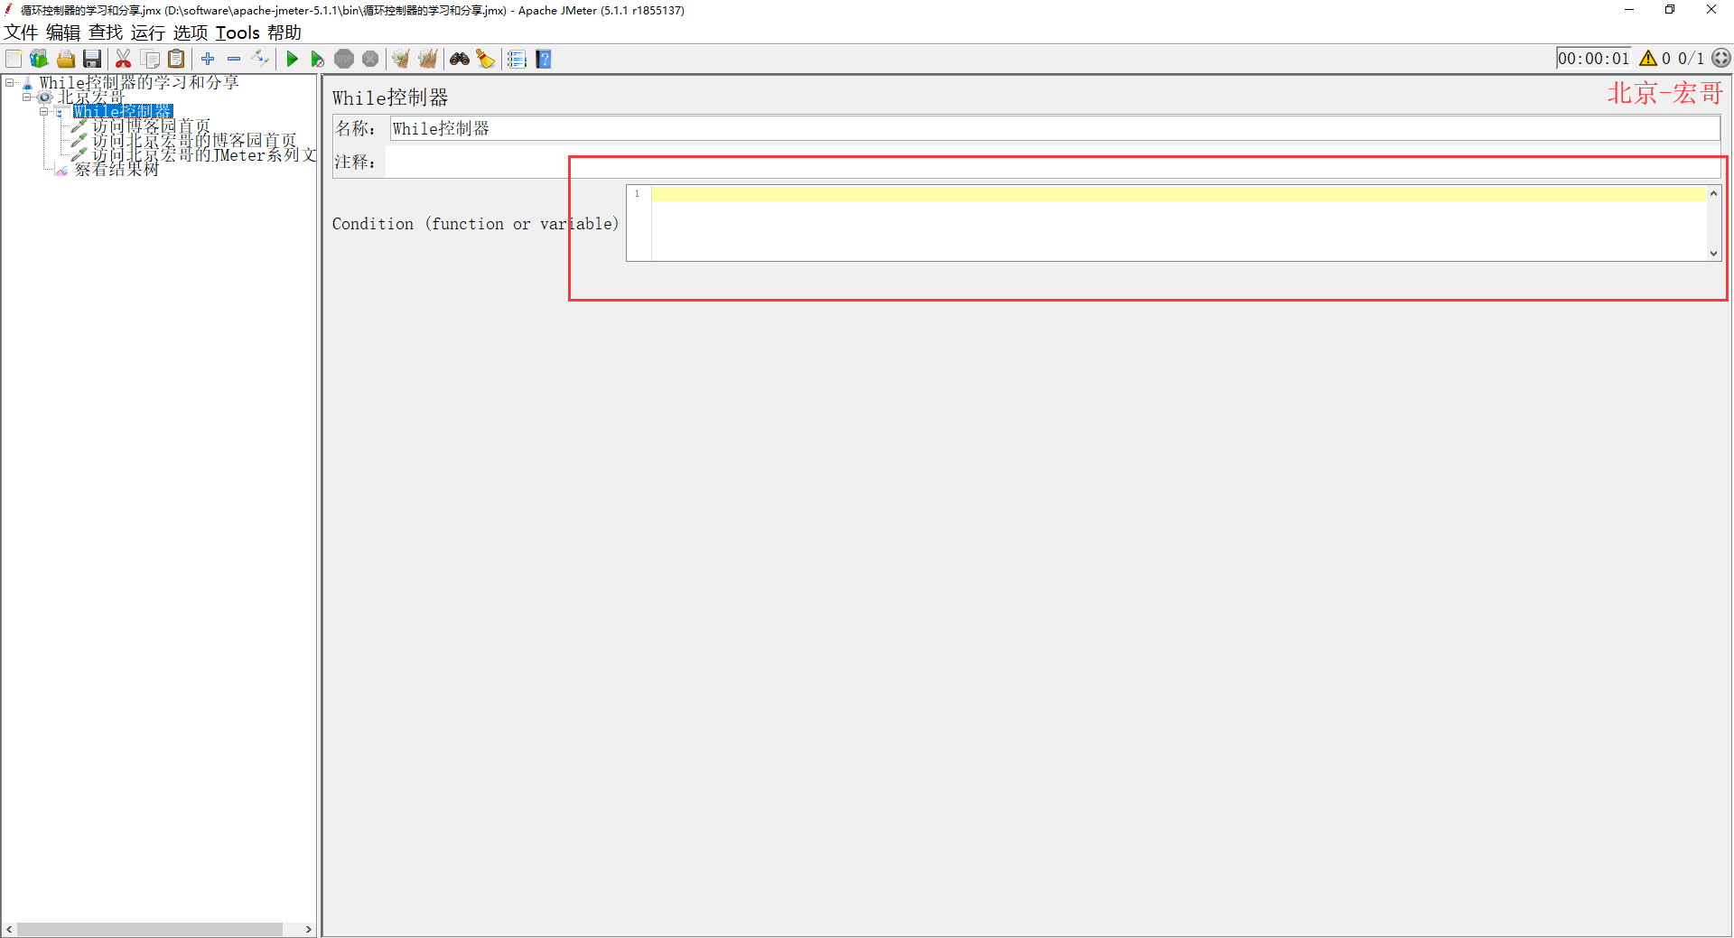
Task: Open help with the question mark icon
Action: click(544, 59)
